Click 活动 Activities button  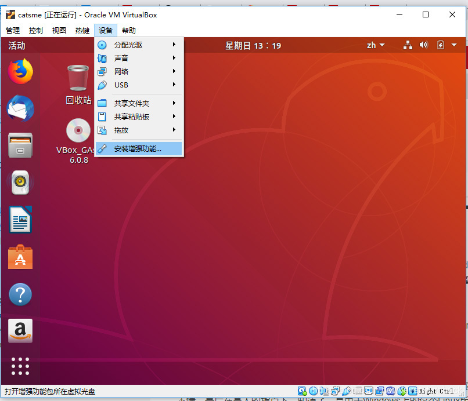click(x=17, y=46)
